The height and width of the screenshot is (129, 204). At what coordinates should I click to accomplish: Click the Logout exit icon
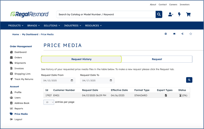coord(11,119)
